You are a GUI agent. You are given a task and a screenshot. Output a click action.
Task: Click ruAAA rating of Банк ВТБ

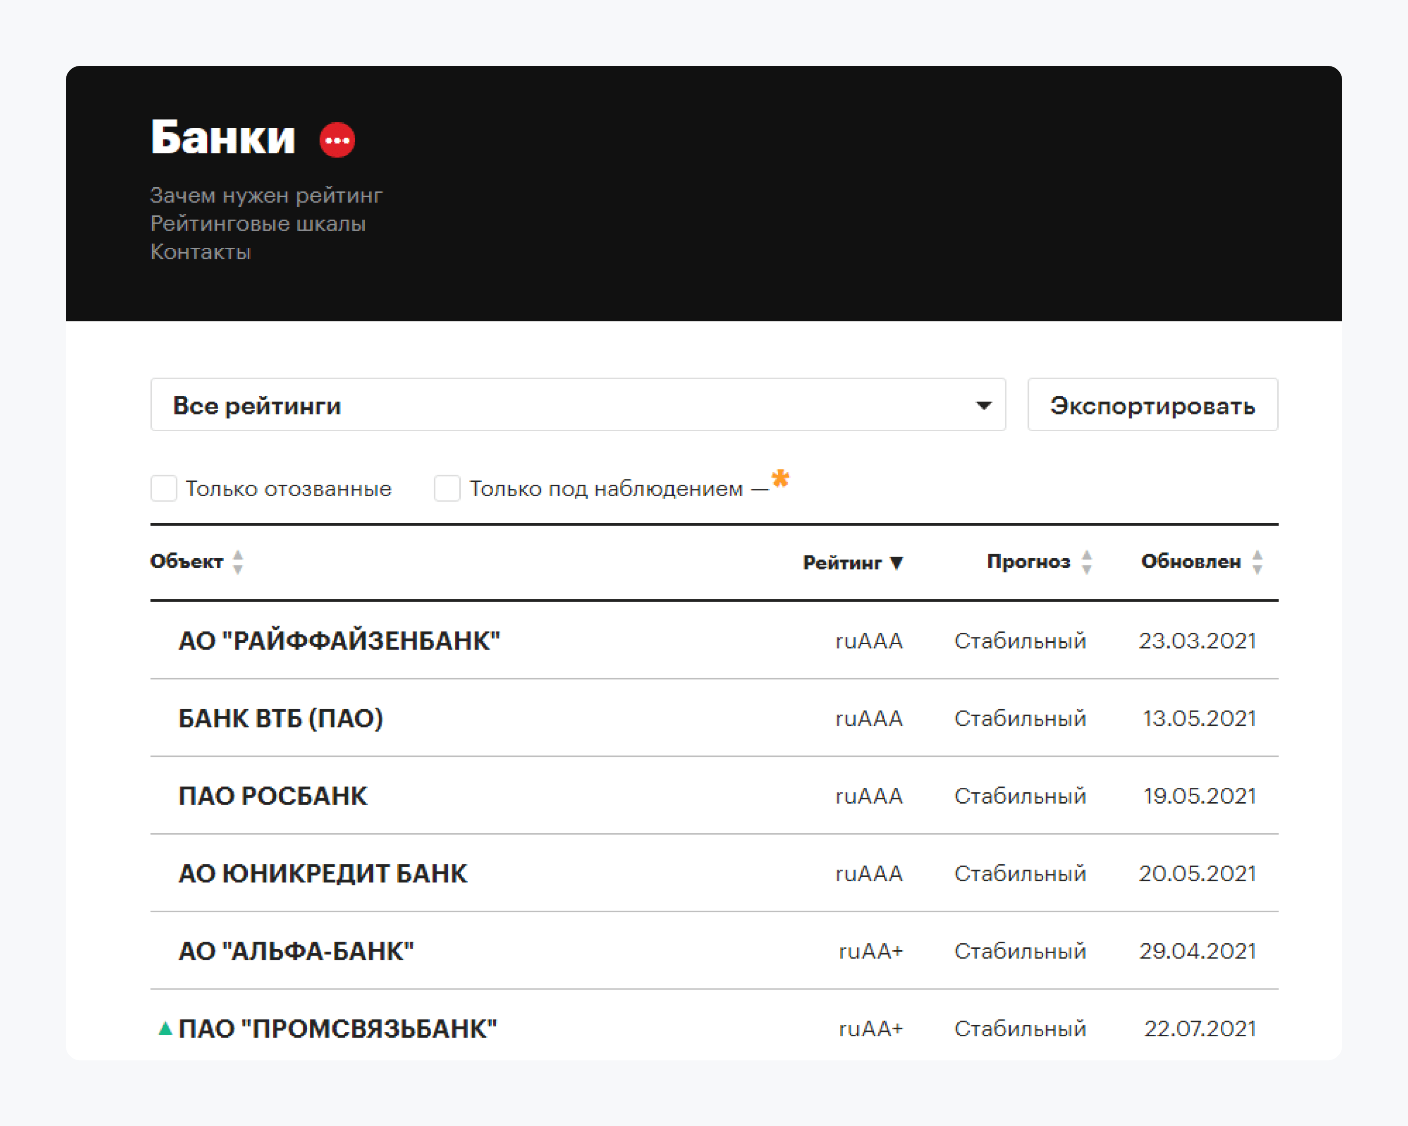869,719
